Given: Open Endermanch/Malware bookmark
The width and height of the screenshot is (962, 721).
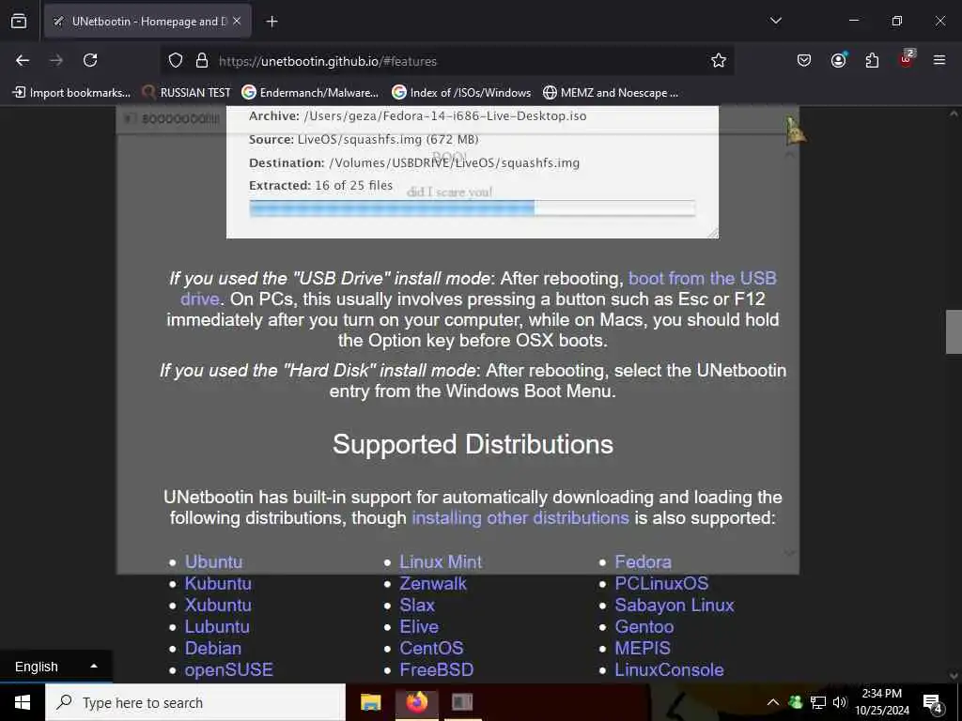Looking at the screenshot, I should point(310,93).
